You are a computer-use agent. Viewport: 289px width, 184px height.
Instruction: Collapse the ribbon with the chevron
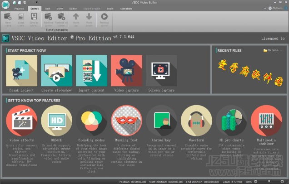tap(265, 8)
